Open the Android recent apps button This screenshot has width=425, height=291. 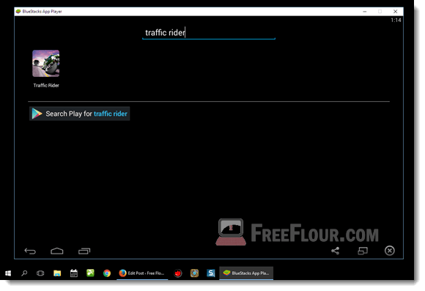[84, 251]
